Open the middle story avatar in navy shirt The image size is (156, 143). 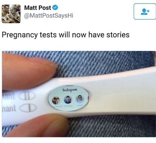pyautogui.click(x=68, y=100)
